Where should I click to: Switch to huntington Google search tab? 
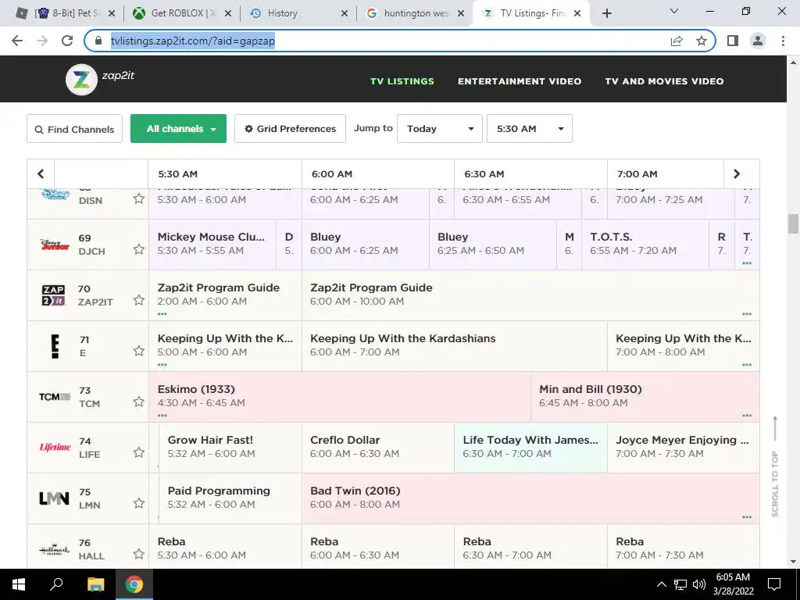pos(415,13)
